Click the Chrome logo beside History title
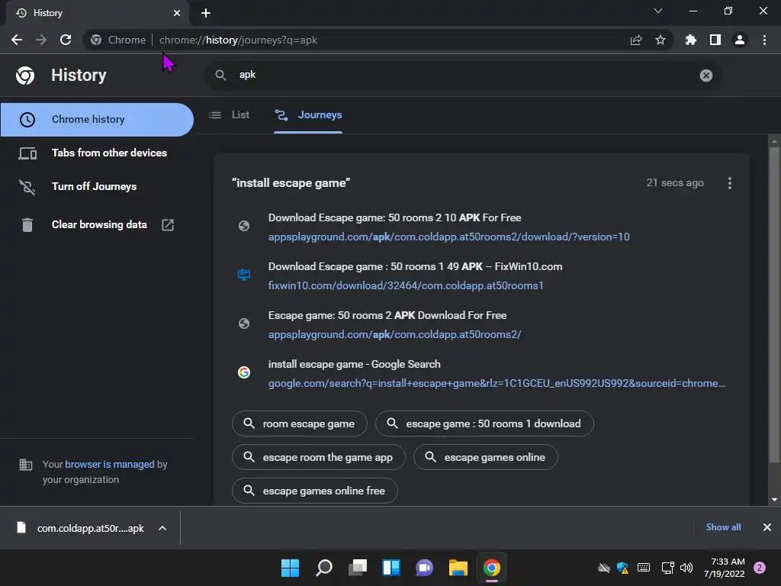Screen dimensions: 781x586 pyautogui.click(x=25, y=76)
